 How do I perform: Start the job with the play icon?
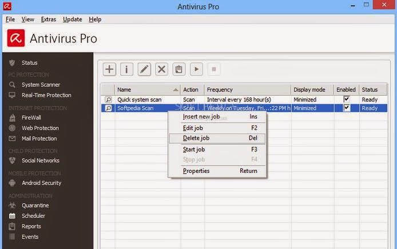coord(196,69)
